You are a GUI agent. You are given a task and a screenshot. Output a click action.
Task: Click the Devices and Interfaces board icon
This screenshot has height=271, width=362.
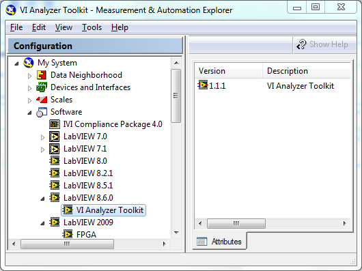(42, 87)
